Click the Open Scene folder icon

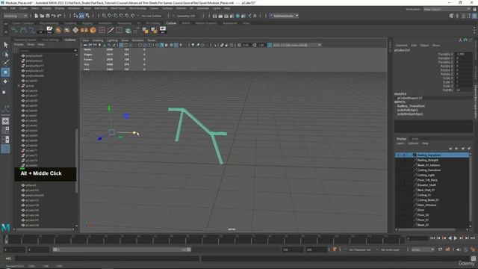point(42,16)
